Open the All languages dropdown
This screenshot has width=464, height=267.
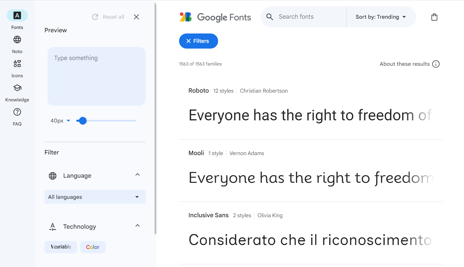pyautogui.click(x=95, y=197)
